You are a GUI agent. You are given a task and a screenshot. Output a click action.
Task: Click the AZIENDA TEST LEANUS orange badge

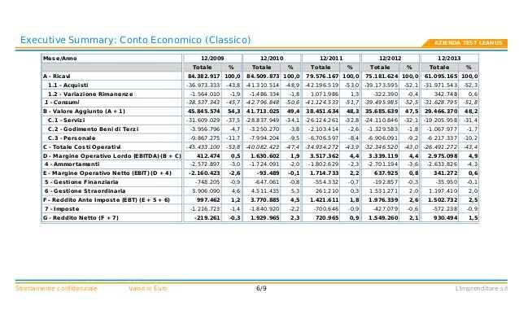click(465, 43)
